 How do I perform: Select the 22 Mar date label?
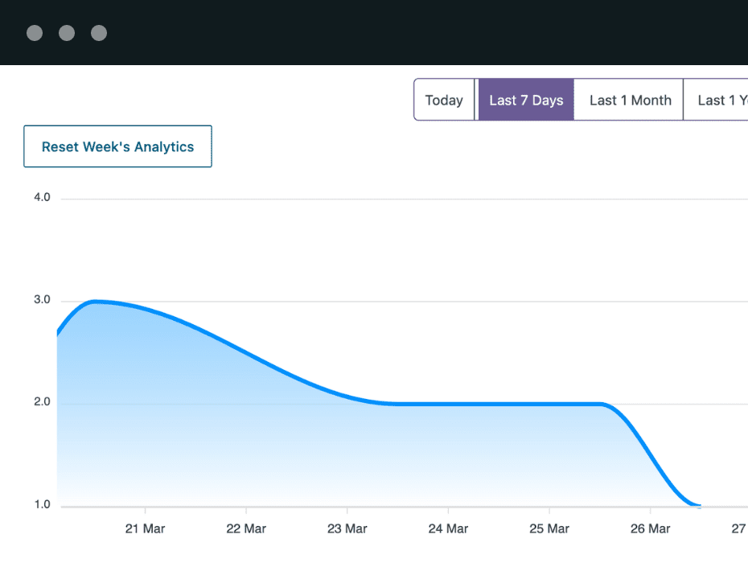pyautogui.click(x=246, y=529)
